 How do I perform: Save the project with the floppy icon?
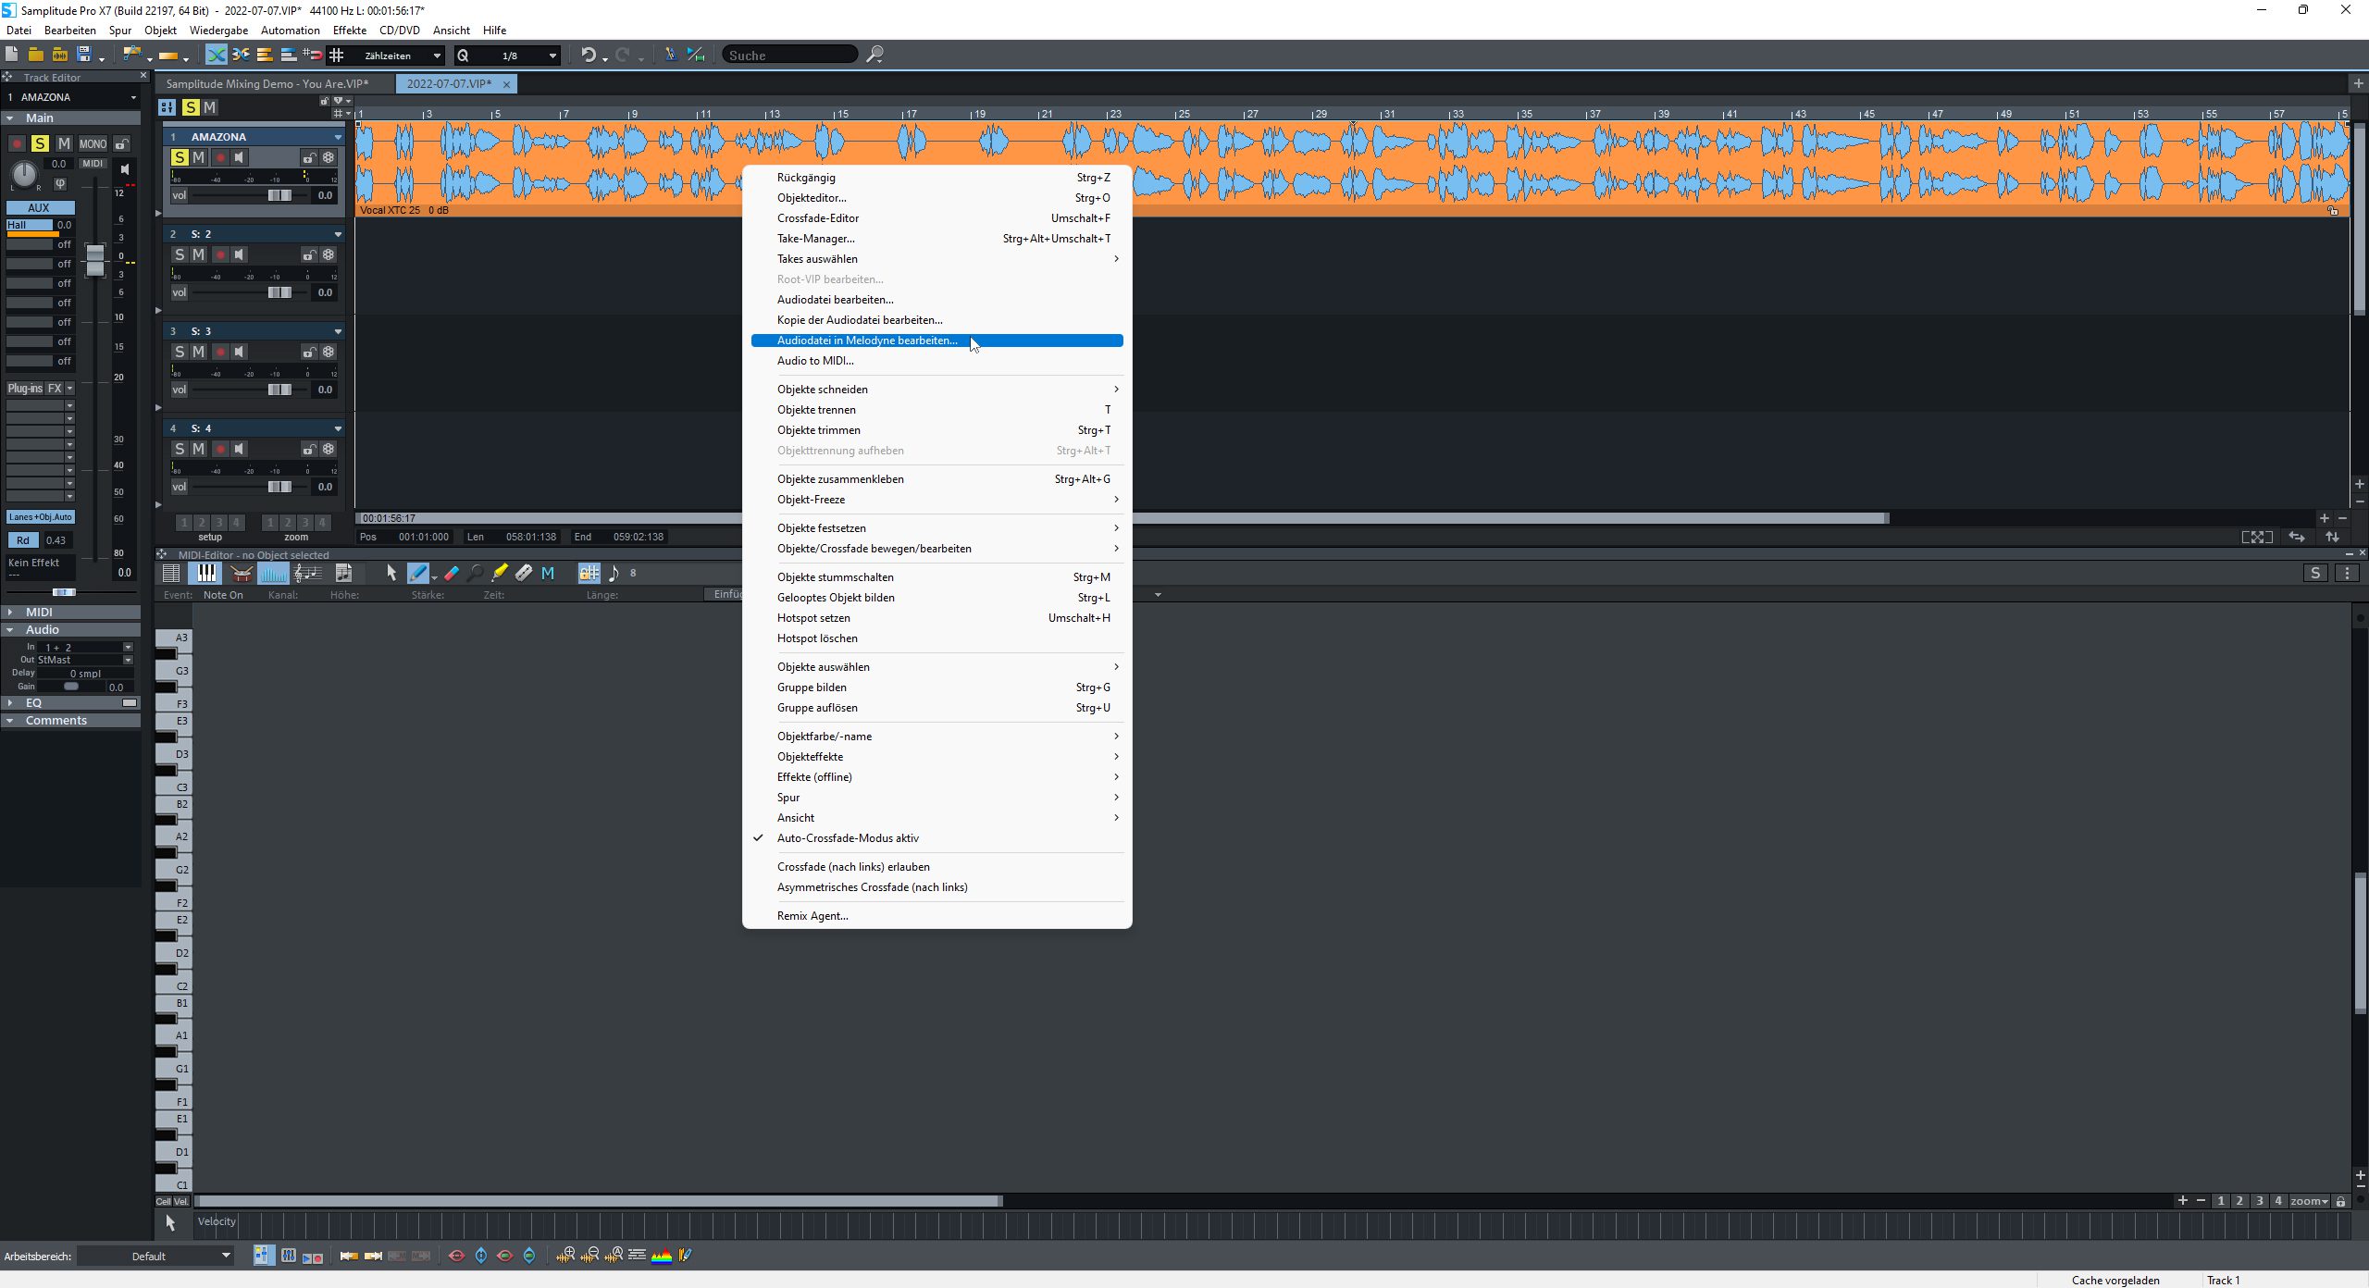pyautogui.click(x=84, y=55)
